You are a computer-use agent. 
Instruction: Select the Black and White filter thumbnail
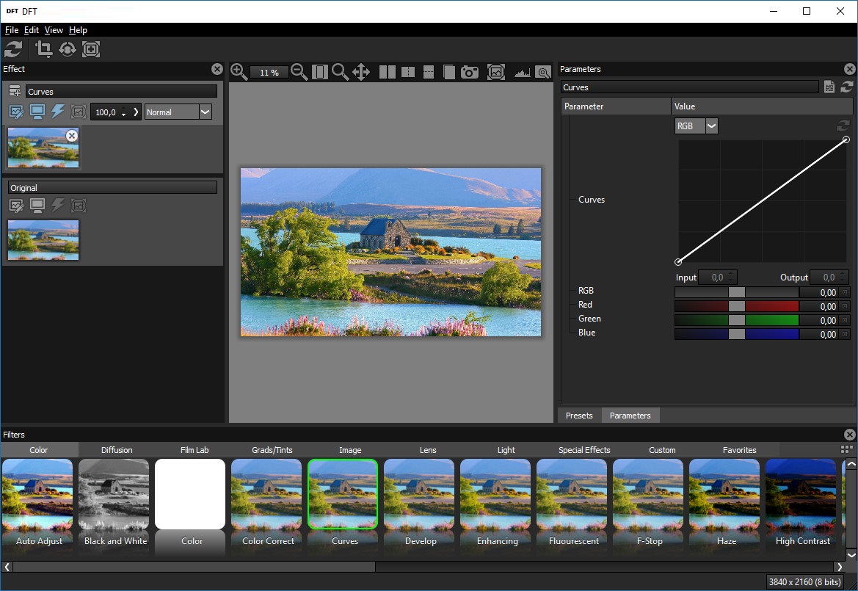tap(114, 494)
